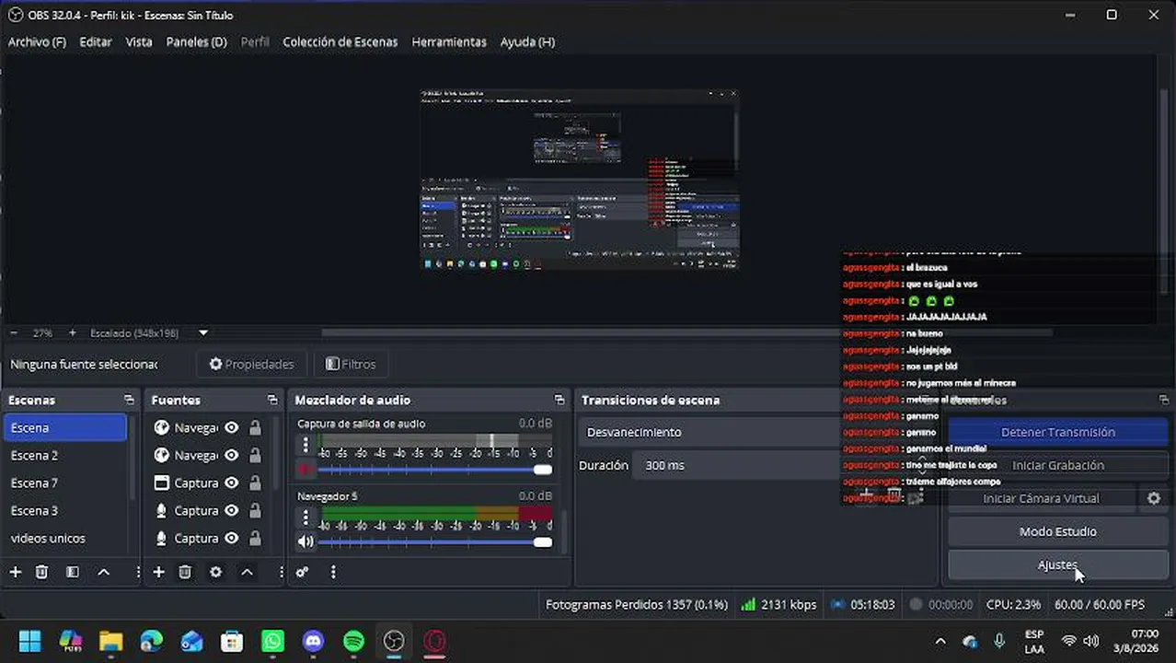1176x663 pixels.
Task: Undock the Mezclador de audio panel
Action: tap(559, 400)
